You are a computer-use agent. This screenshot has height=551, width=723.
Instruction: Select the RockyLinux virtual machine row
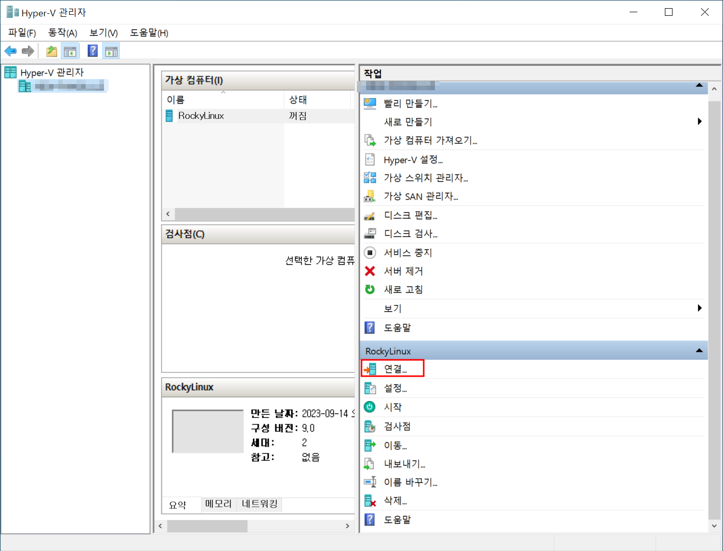[258, 116]
